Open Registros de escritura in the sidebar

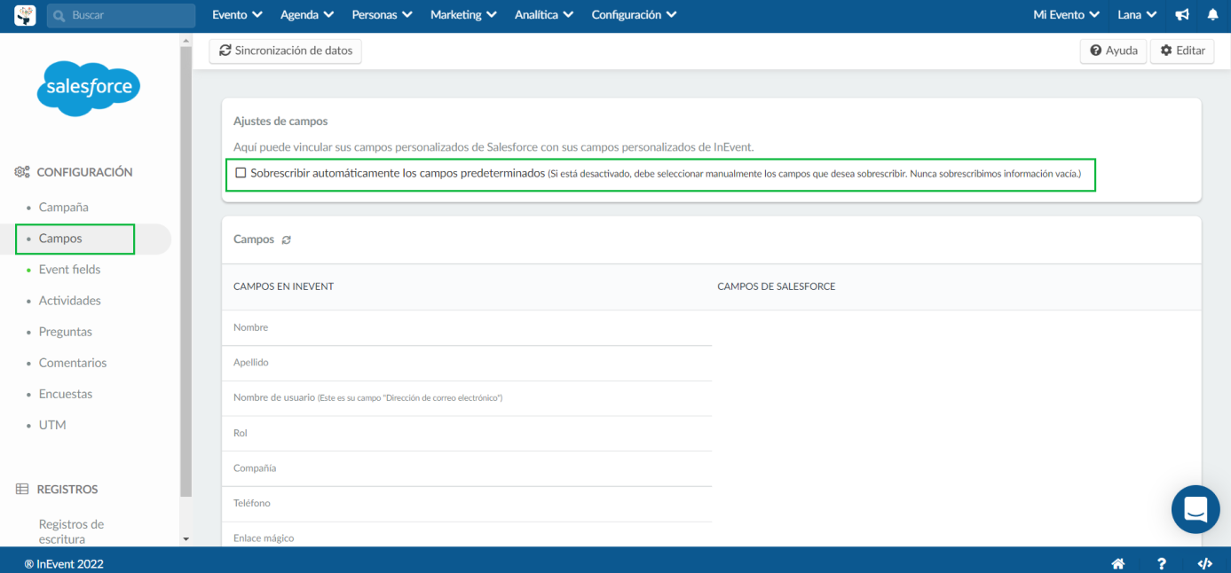[71, 531]
